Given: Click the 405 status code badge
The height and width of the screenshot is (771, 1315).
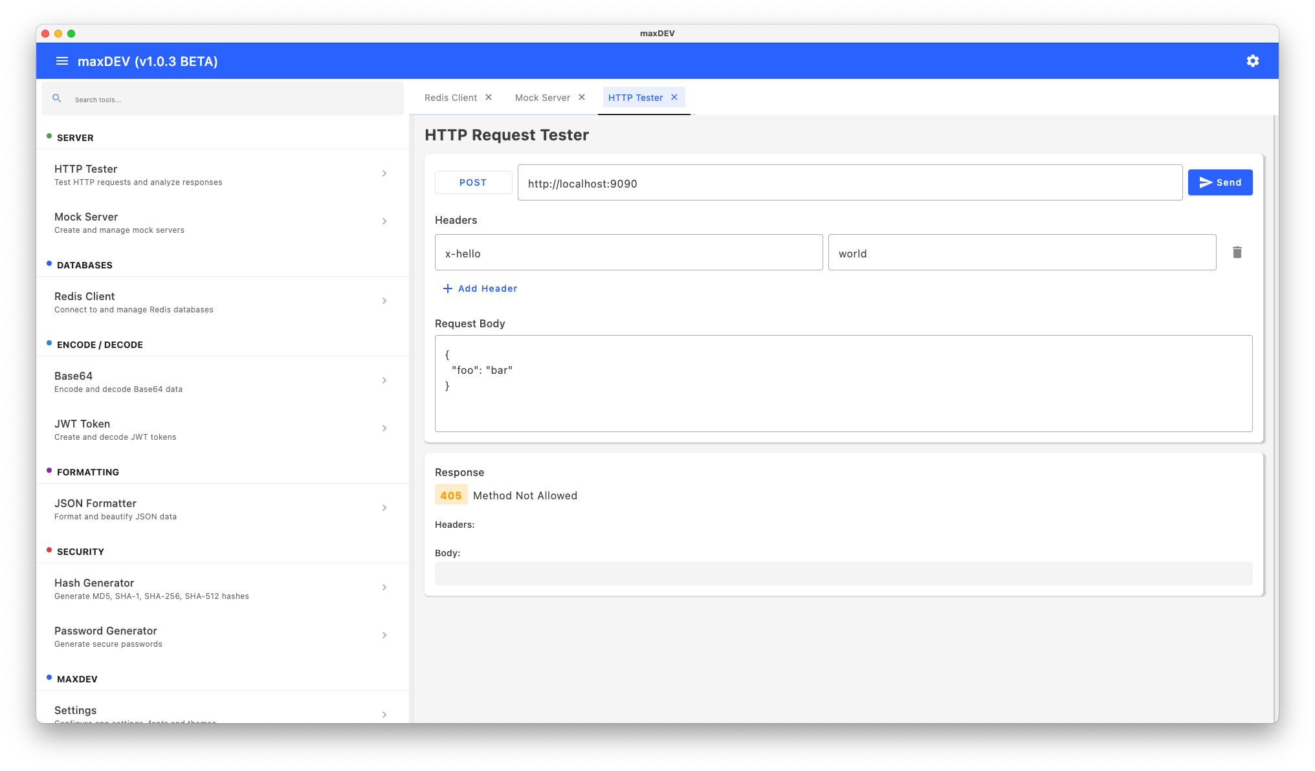Looking at the screenshot, I should coord(451,495).
